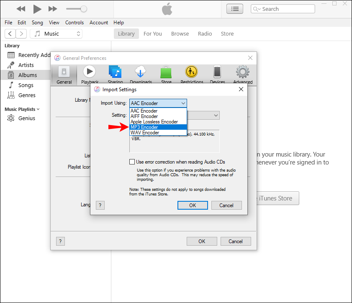Click the rewind previous track button
Screen dimensions: 352x303
click(21, 9)
